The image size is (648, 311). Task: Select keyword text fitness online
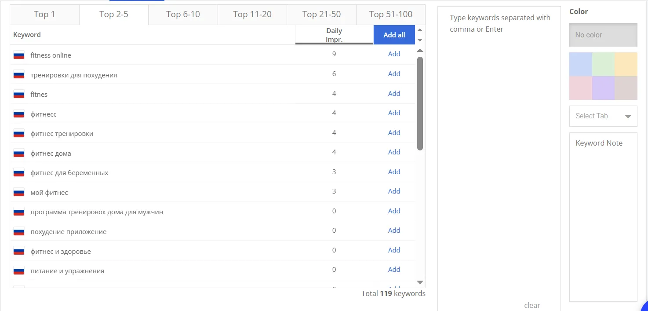(x=51, y=55)
